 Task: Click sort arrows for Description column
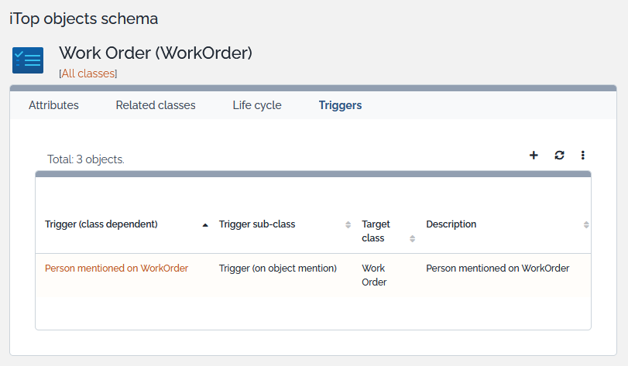pyautogui.click(x=586, y=224)
